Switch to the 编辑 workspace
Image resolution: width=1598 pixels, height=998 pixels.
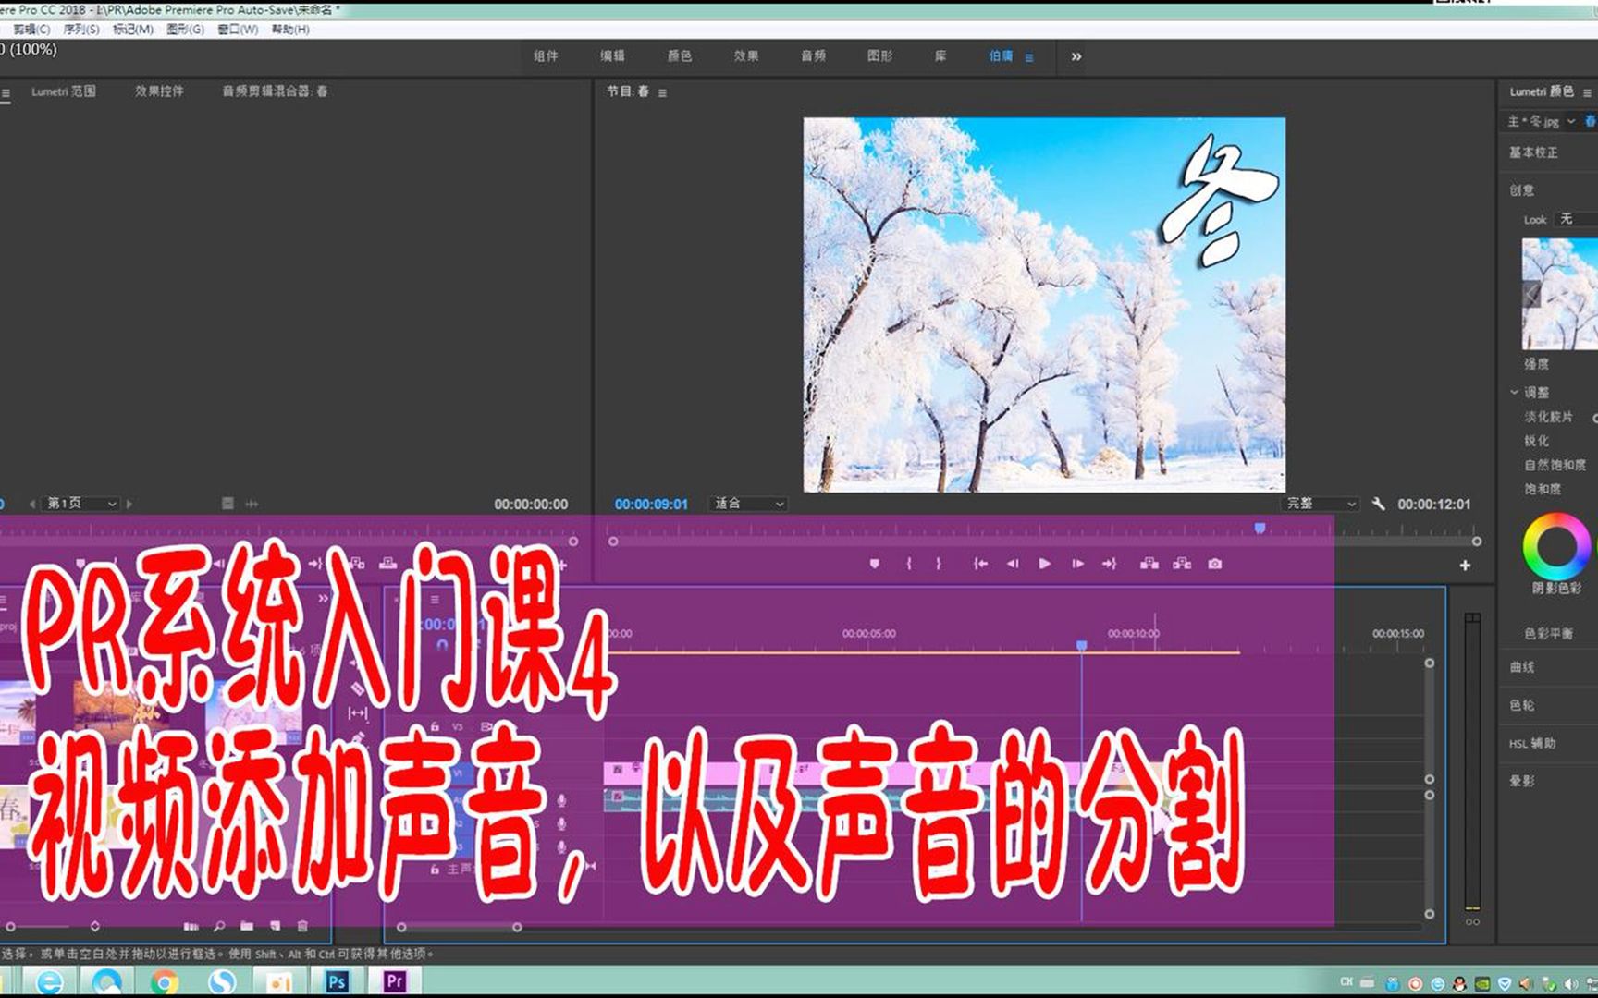[612, 56]
